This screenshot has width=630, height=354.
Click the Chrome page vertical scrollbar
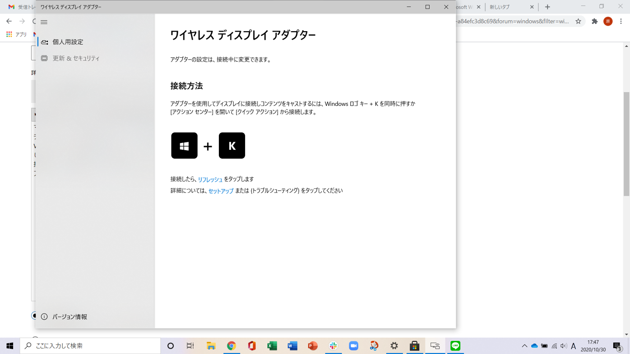pos(626,144)
